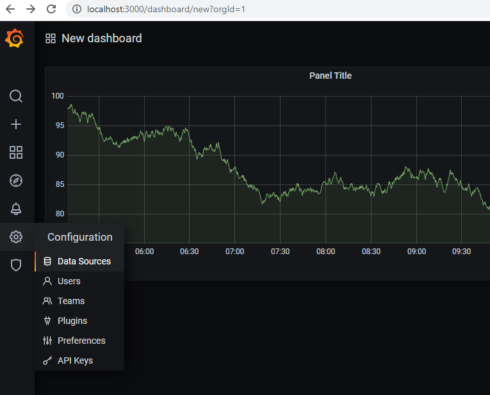Click the sliders icon next to Preferences
The height and width of the screenshot is (395, 490).
(x=47, y=341)
